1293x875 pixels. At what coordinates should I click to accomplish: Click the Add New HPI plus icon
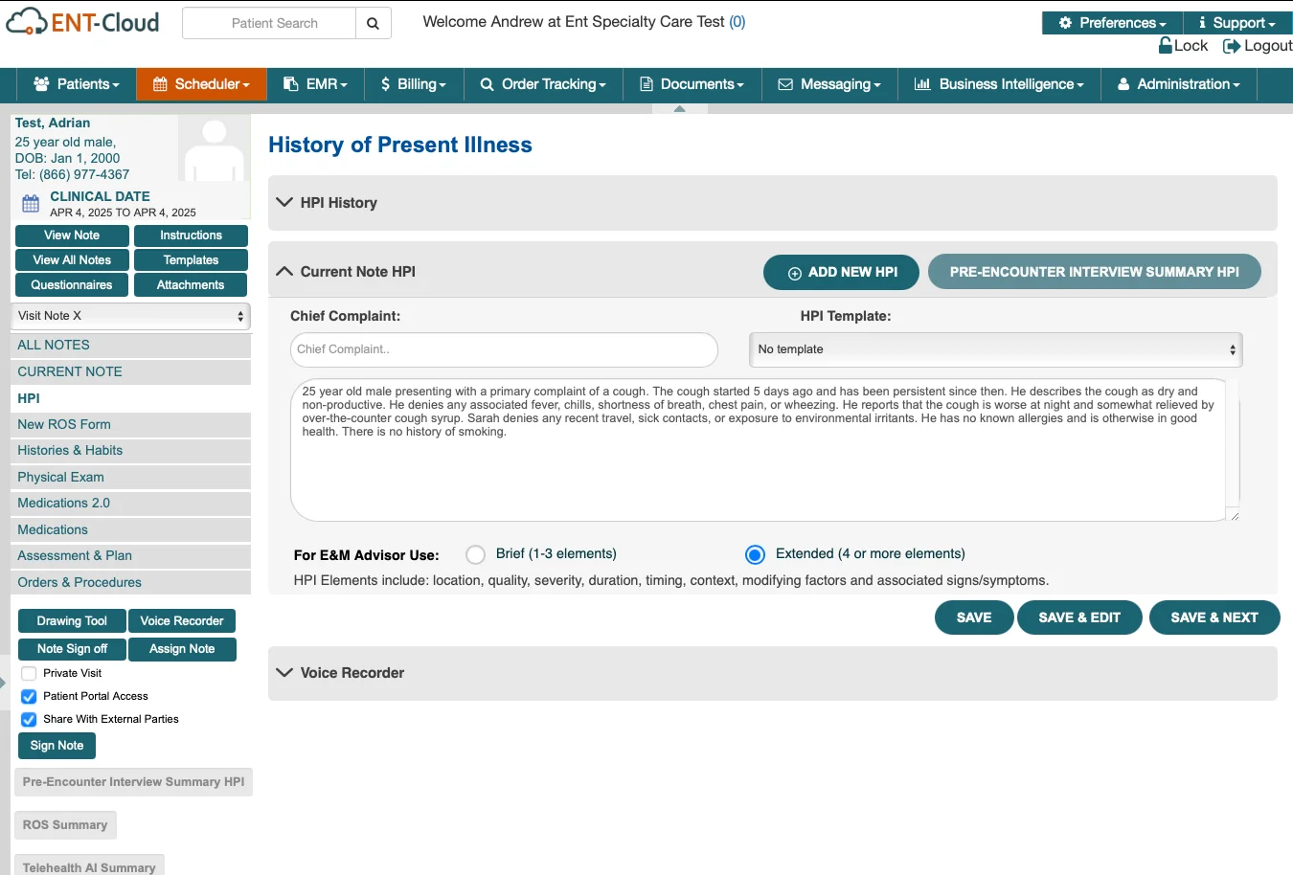795,272
